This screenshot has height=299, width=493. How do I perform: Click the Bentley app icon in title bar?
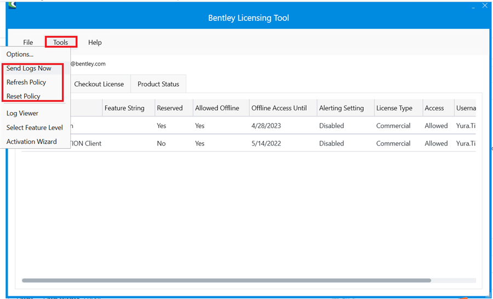point(12,5)
